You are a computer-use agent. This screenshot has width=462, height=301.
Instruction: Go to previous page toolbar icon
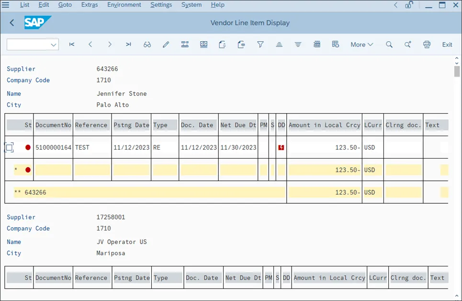pos(90,44)
